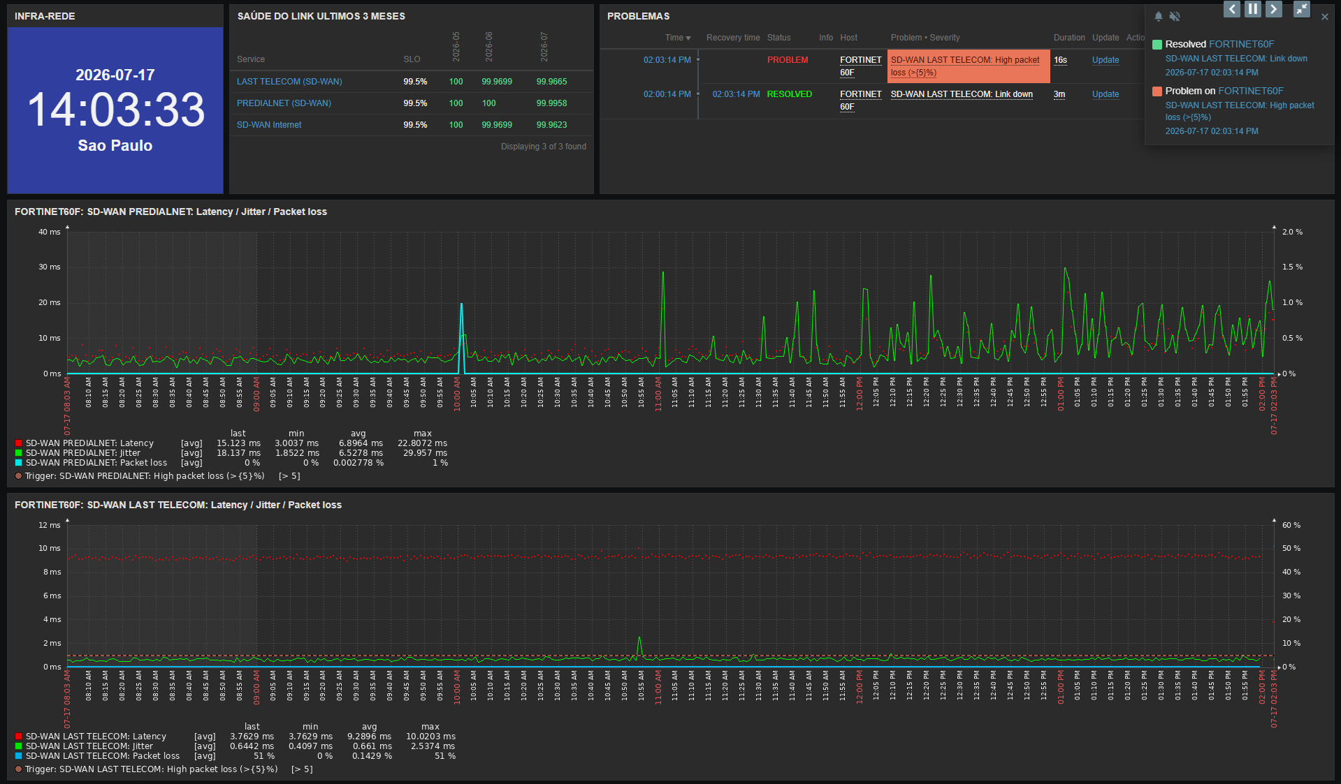
Task: Click Update for High packet loss problem
Action: pyautogui.click(x=1106, y=60)
